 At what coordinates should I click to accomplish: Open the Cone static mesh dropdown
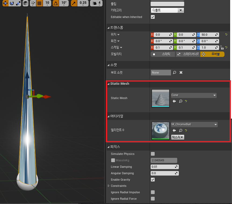point(194,95)
